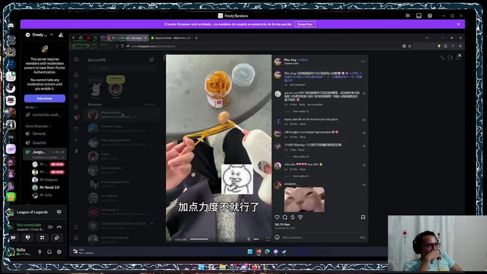Open the cat GIF in asrulasfar's comment
The width and height of the screenshot is (487, 274).
click(x=304, y=200)
